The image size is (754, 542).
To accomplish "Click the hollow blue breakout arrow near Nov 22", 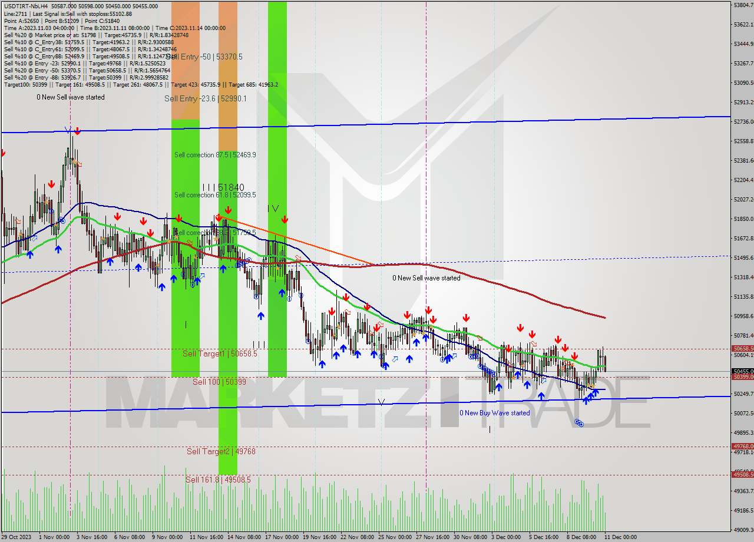I will 395,359.
